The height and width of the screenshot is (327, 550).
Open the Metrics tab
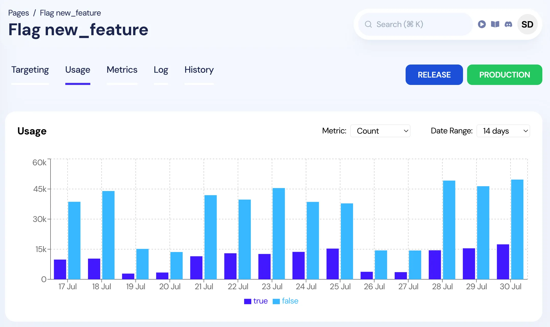click(122, 70)
